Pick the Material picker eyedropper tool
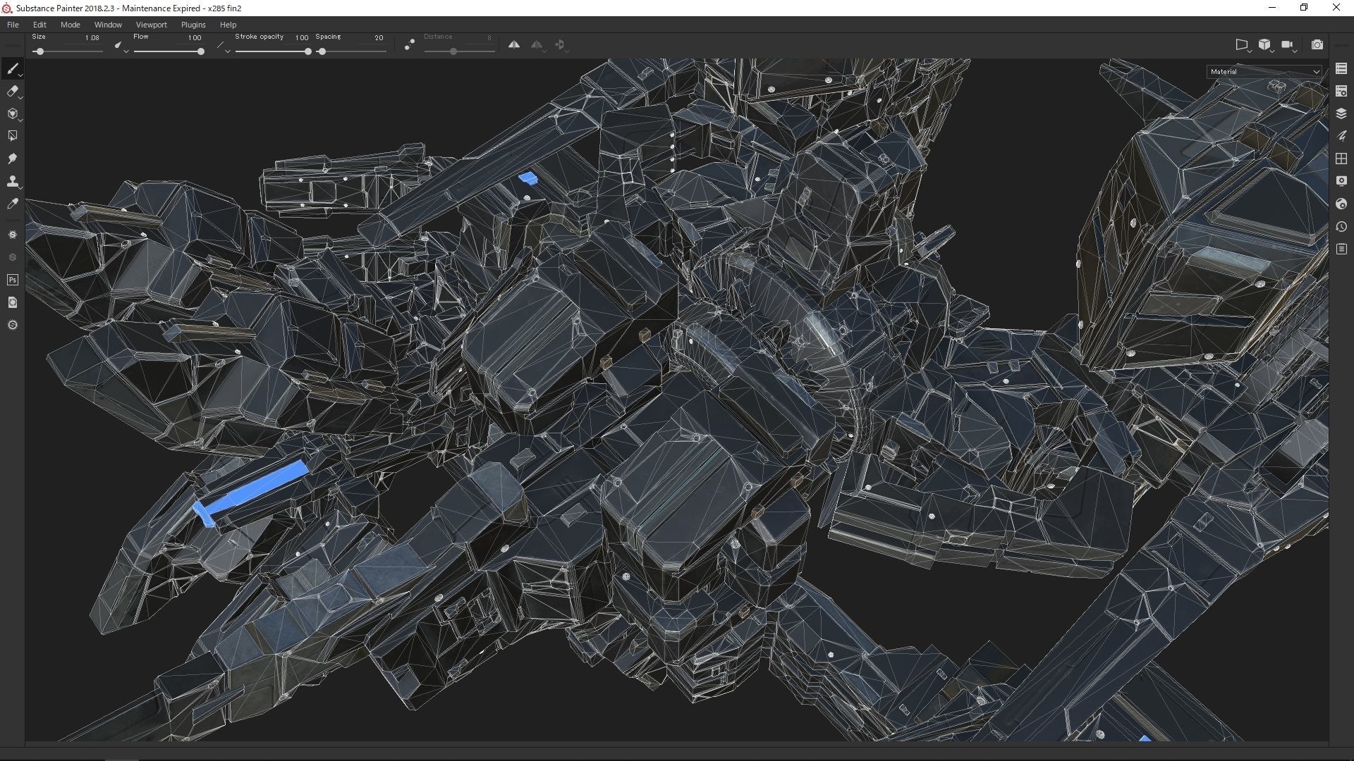The height and width of the screenshot is (761, 1354). 12,204
